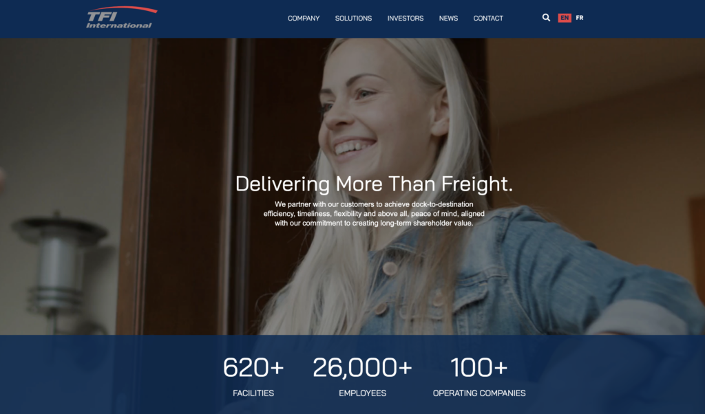Click the Operating Companies label
This screenshot has width=705, height=414.
[x=479, y=393]
